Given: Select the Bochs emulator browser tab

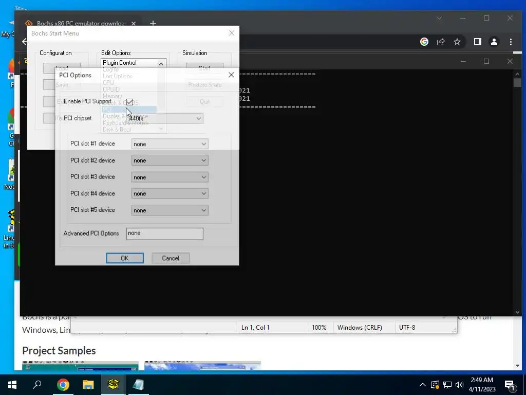Looking at the screenshot, I should (81, 23).
